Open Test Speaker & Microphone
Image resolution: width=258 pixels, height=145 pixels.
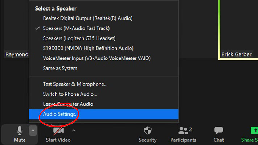(x=75, y=84)
